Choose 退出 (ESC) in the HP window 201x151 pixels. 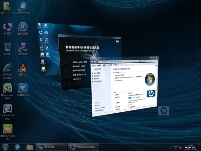[x=77, y=79]
